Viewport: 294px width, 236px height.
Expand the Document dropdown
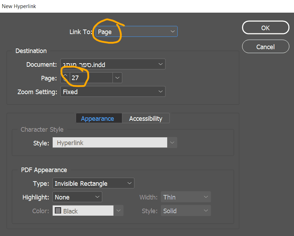coord(113,64)
